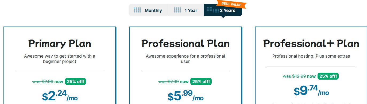
Task: Click the Professional Plan 25% off badge
Action: pos(201,81)
